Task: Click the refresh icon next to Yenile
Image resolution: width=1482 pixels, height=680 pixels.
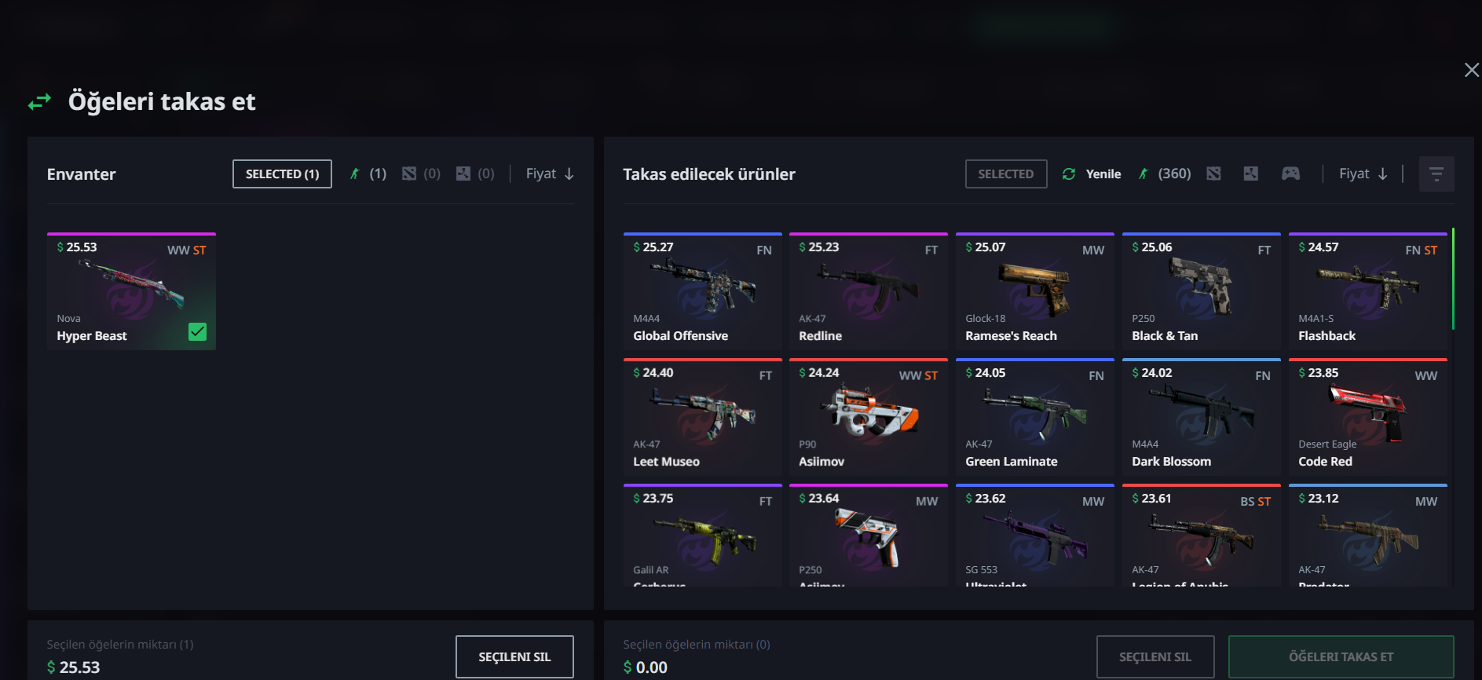Action: pyautogui.click(x=1069, y=174)
